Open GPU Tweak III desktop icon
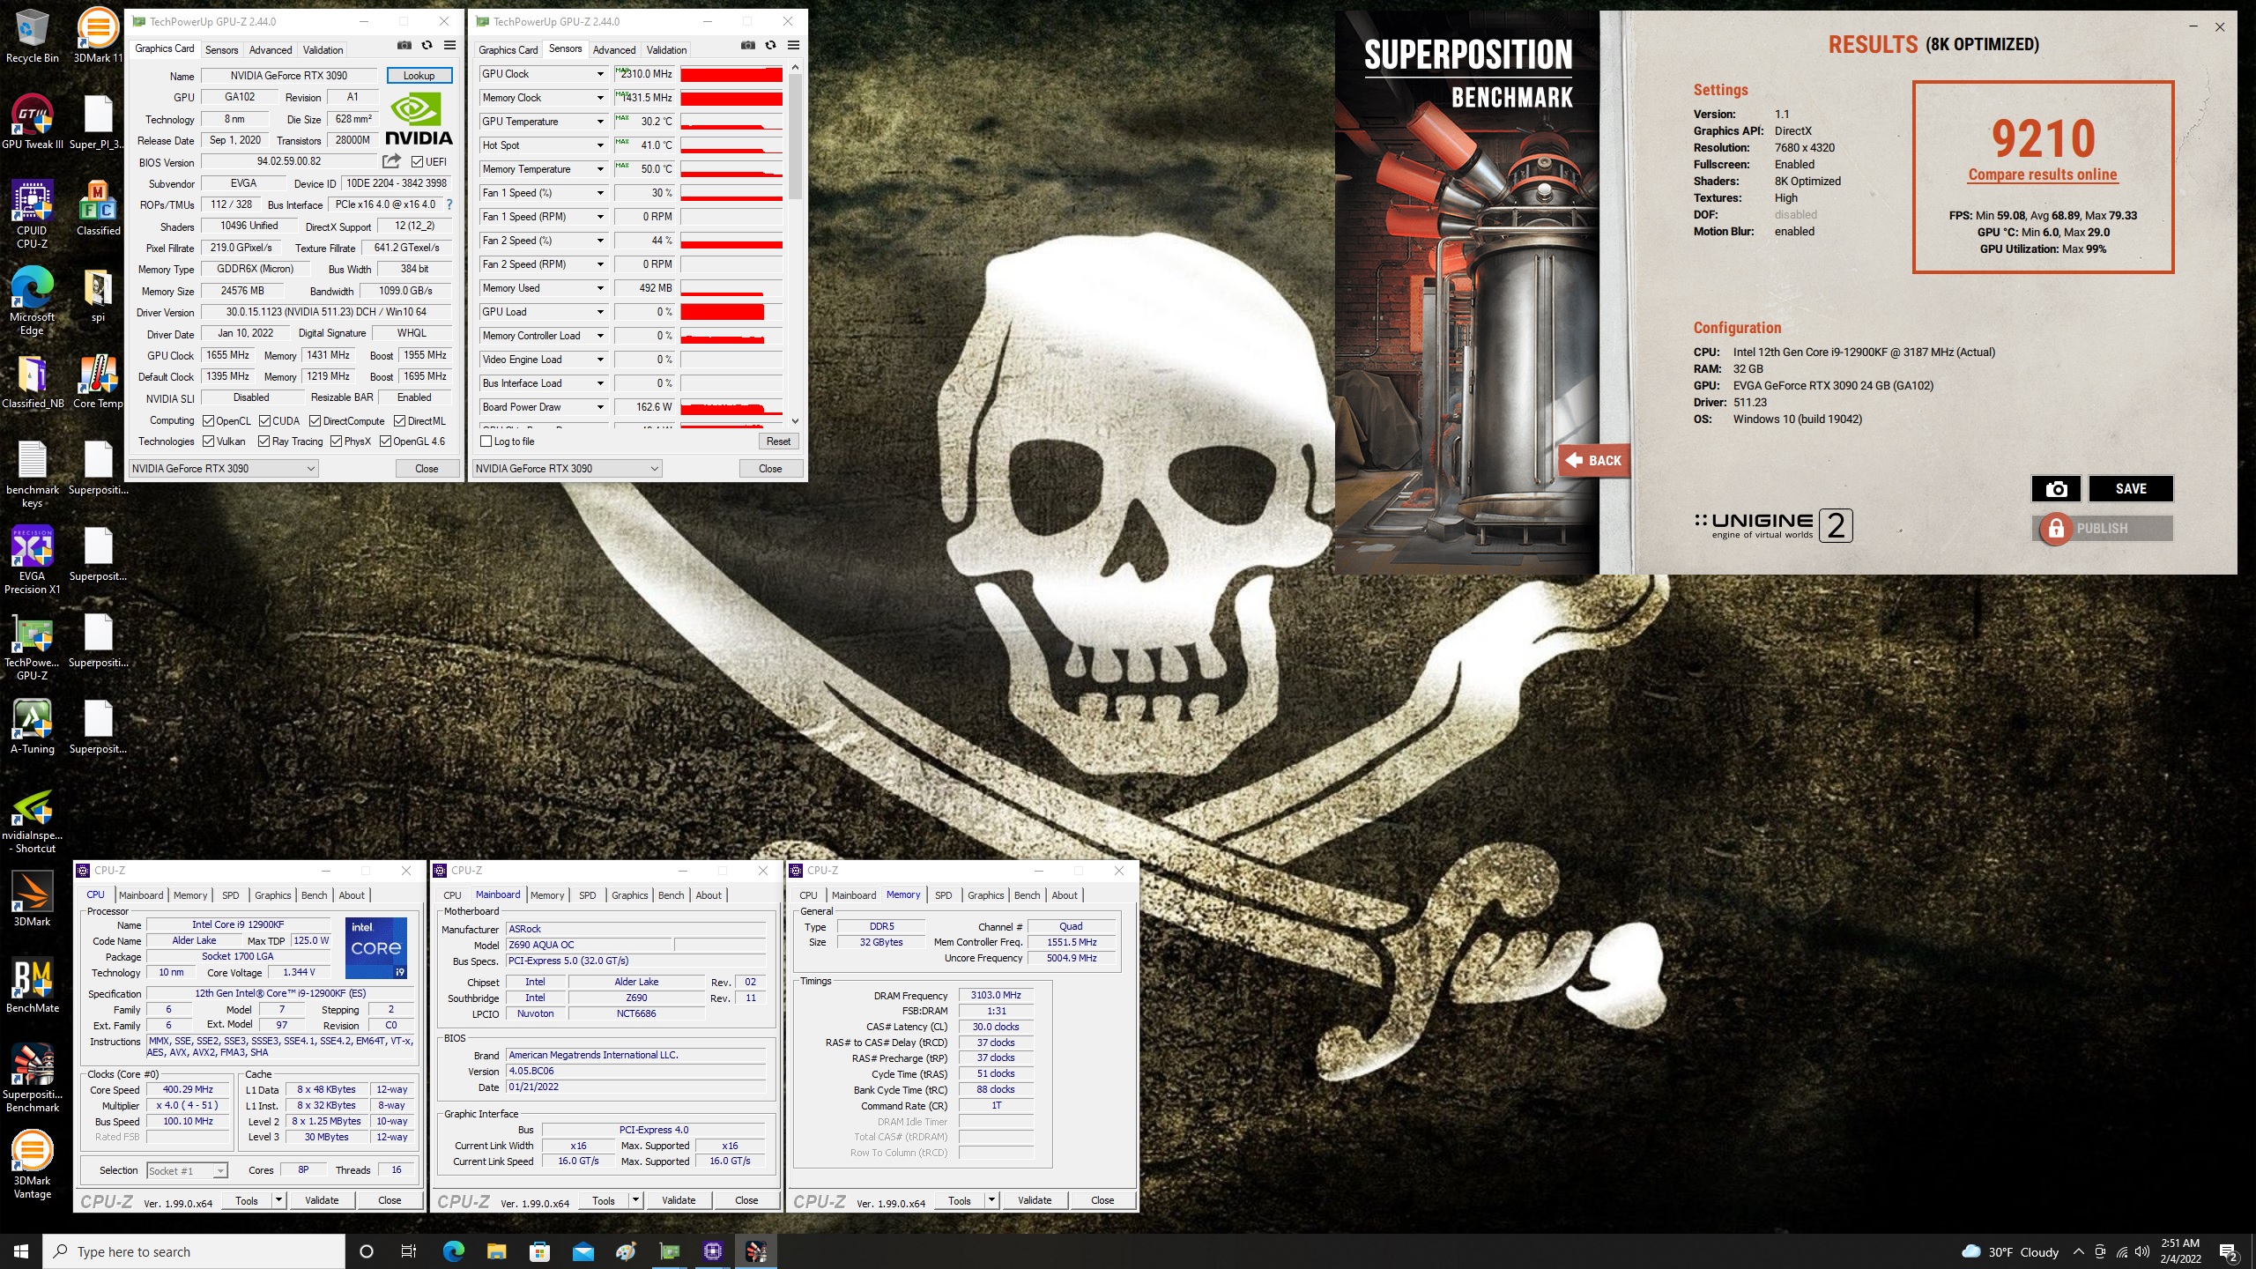The width and height of the screenshot is (2256, 1269). click(x=32, y=122)
